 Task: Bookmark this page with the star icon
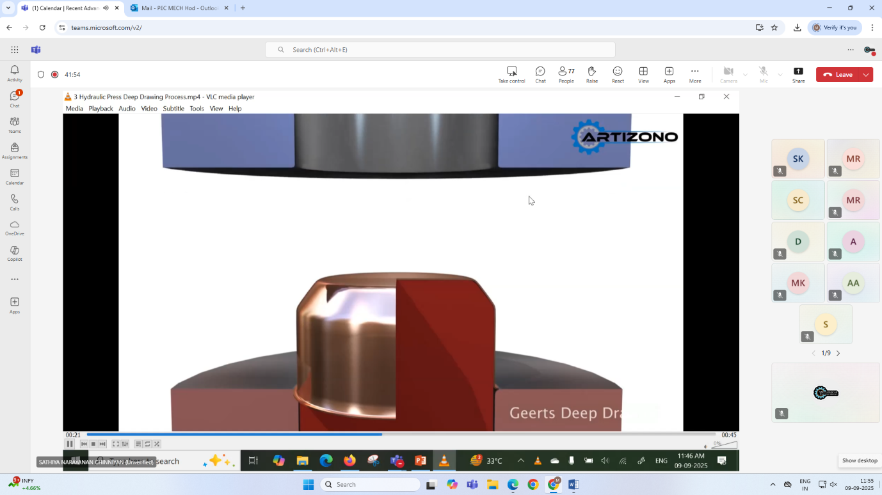(x=774, y=27)
